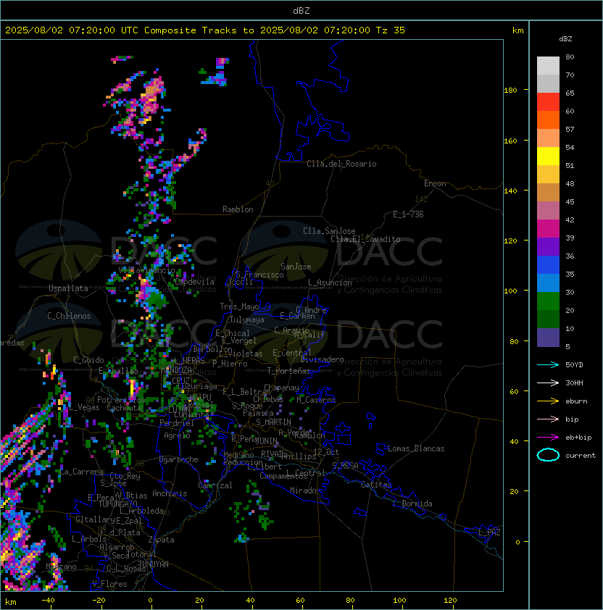603x610 pixels.
Task: Click the '-40' tick on the horizontal km axis
Action: coord(49,601)
